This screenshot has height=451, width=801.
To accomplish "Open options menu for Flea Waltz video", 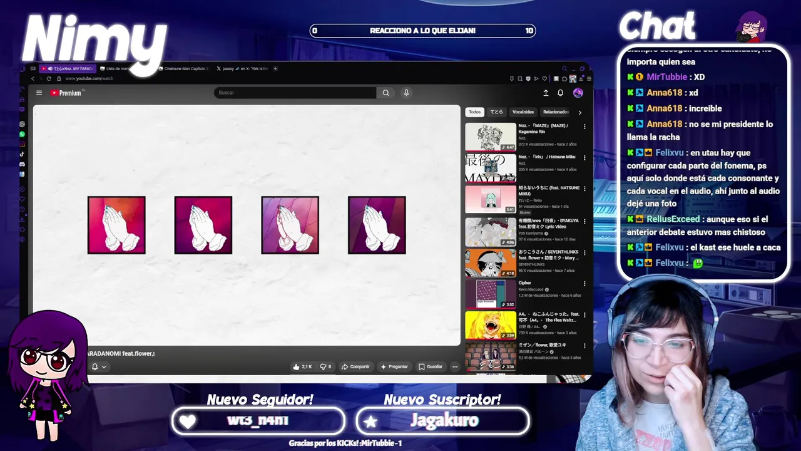I will click(584, 315).
